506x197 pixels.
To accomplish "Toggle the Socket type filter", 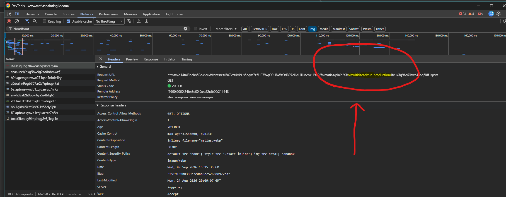I will [x=354, y=29].
